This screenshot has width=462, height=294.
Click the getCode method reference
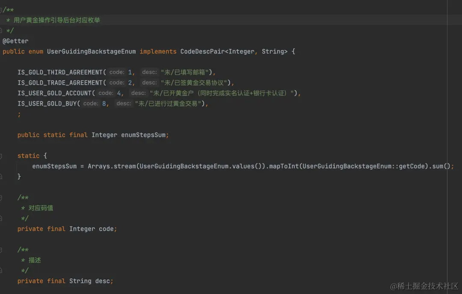[x=412, y=166]
